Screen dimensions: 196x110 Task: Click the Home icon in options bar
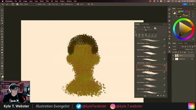(x=3, y=4)
